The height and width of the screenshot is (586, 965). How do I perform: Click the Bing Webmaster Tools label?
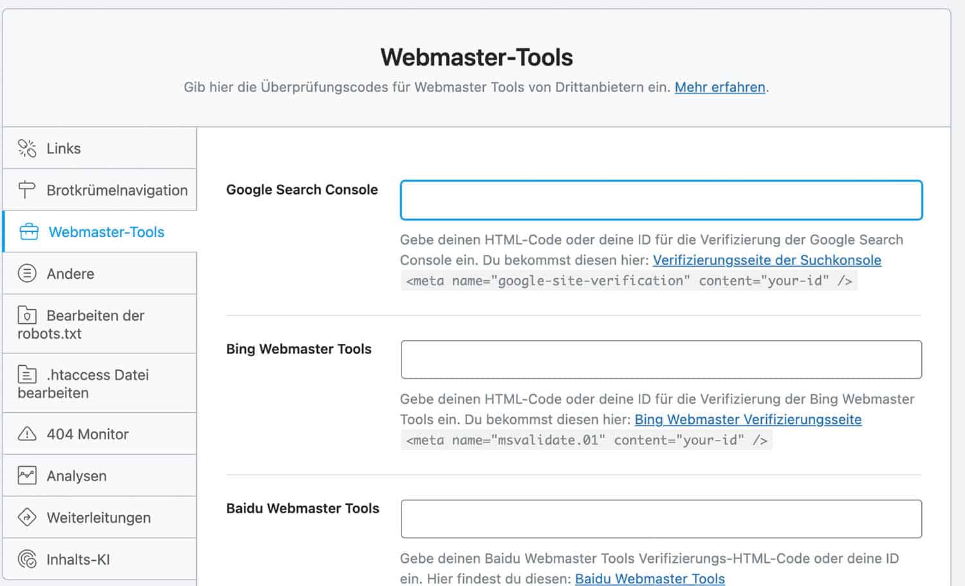point(299,349)
